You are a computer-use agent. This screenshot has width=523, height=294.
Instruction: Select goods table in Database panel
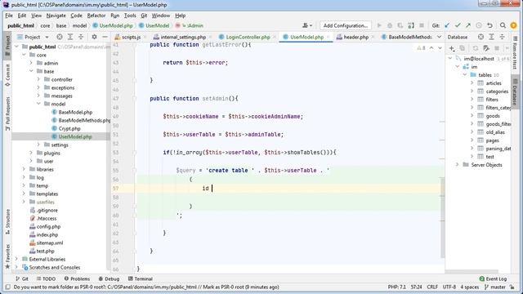[493, 116]
